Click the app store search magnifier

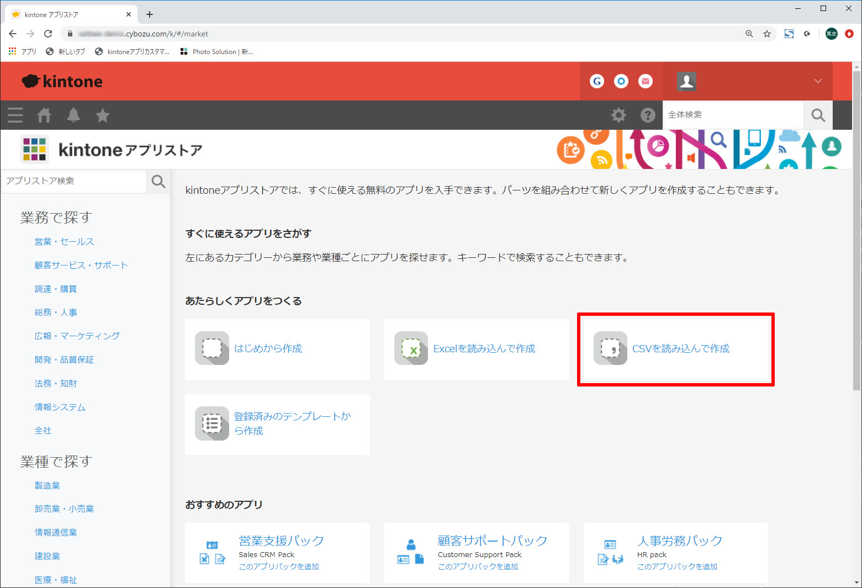tap(158, 181)
